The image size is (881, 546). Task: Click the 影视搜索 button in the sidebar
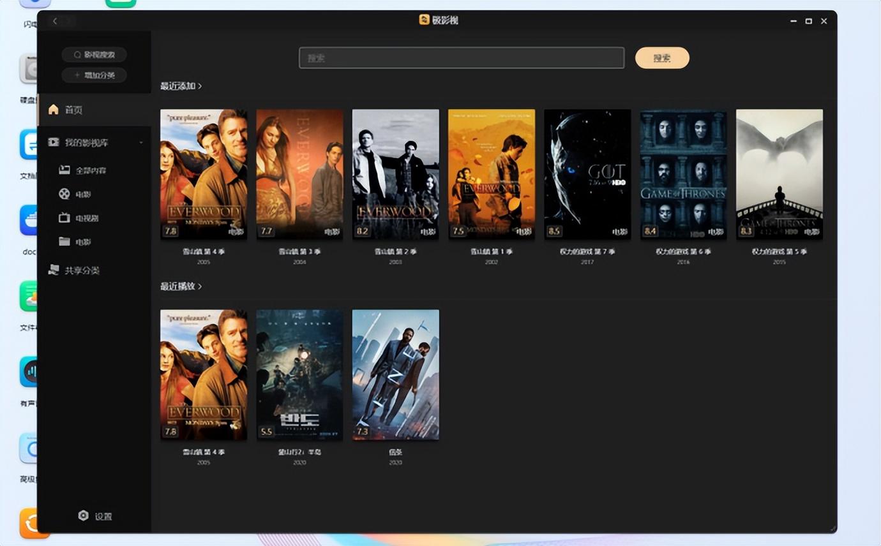click(x=94, y=55)
